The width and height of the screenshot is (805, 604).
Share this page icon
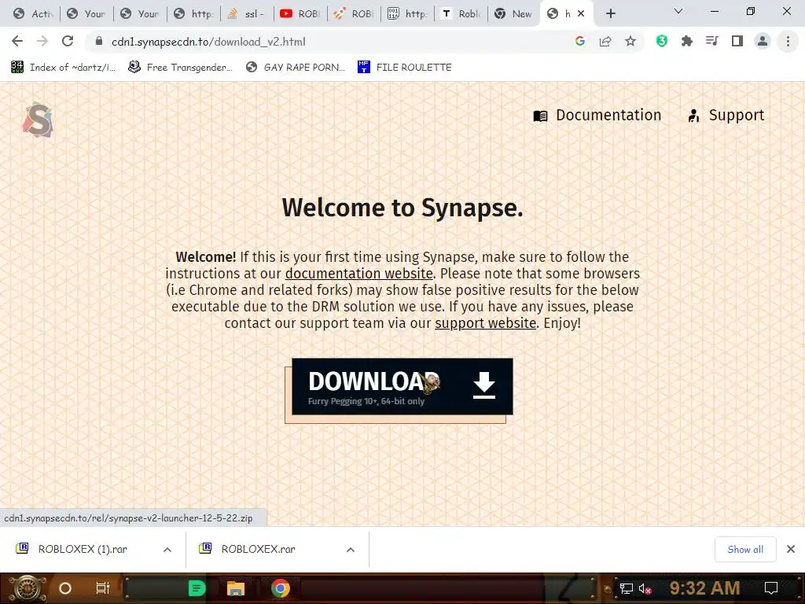tap(605, 41)
